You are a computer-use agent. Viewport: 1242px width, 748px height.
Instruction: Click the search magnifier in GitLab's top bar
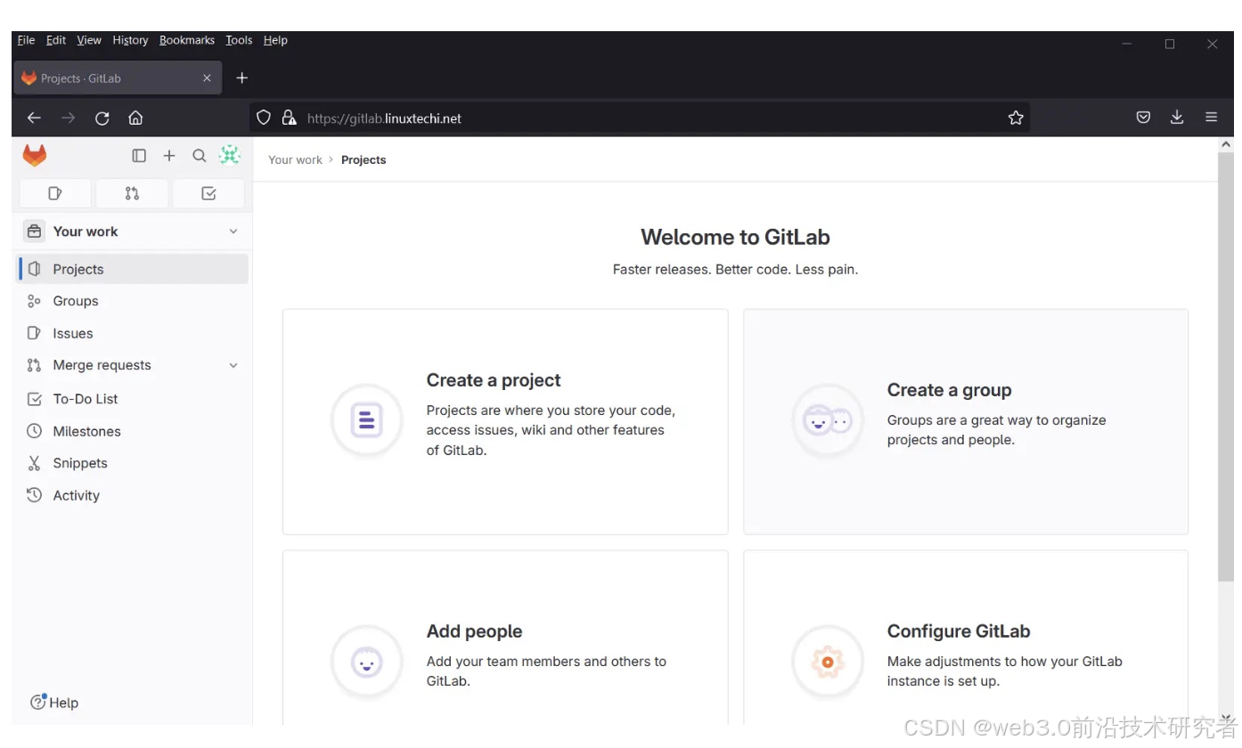pos(200,155)
